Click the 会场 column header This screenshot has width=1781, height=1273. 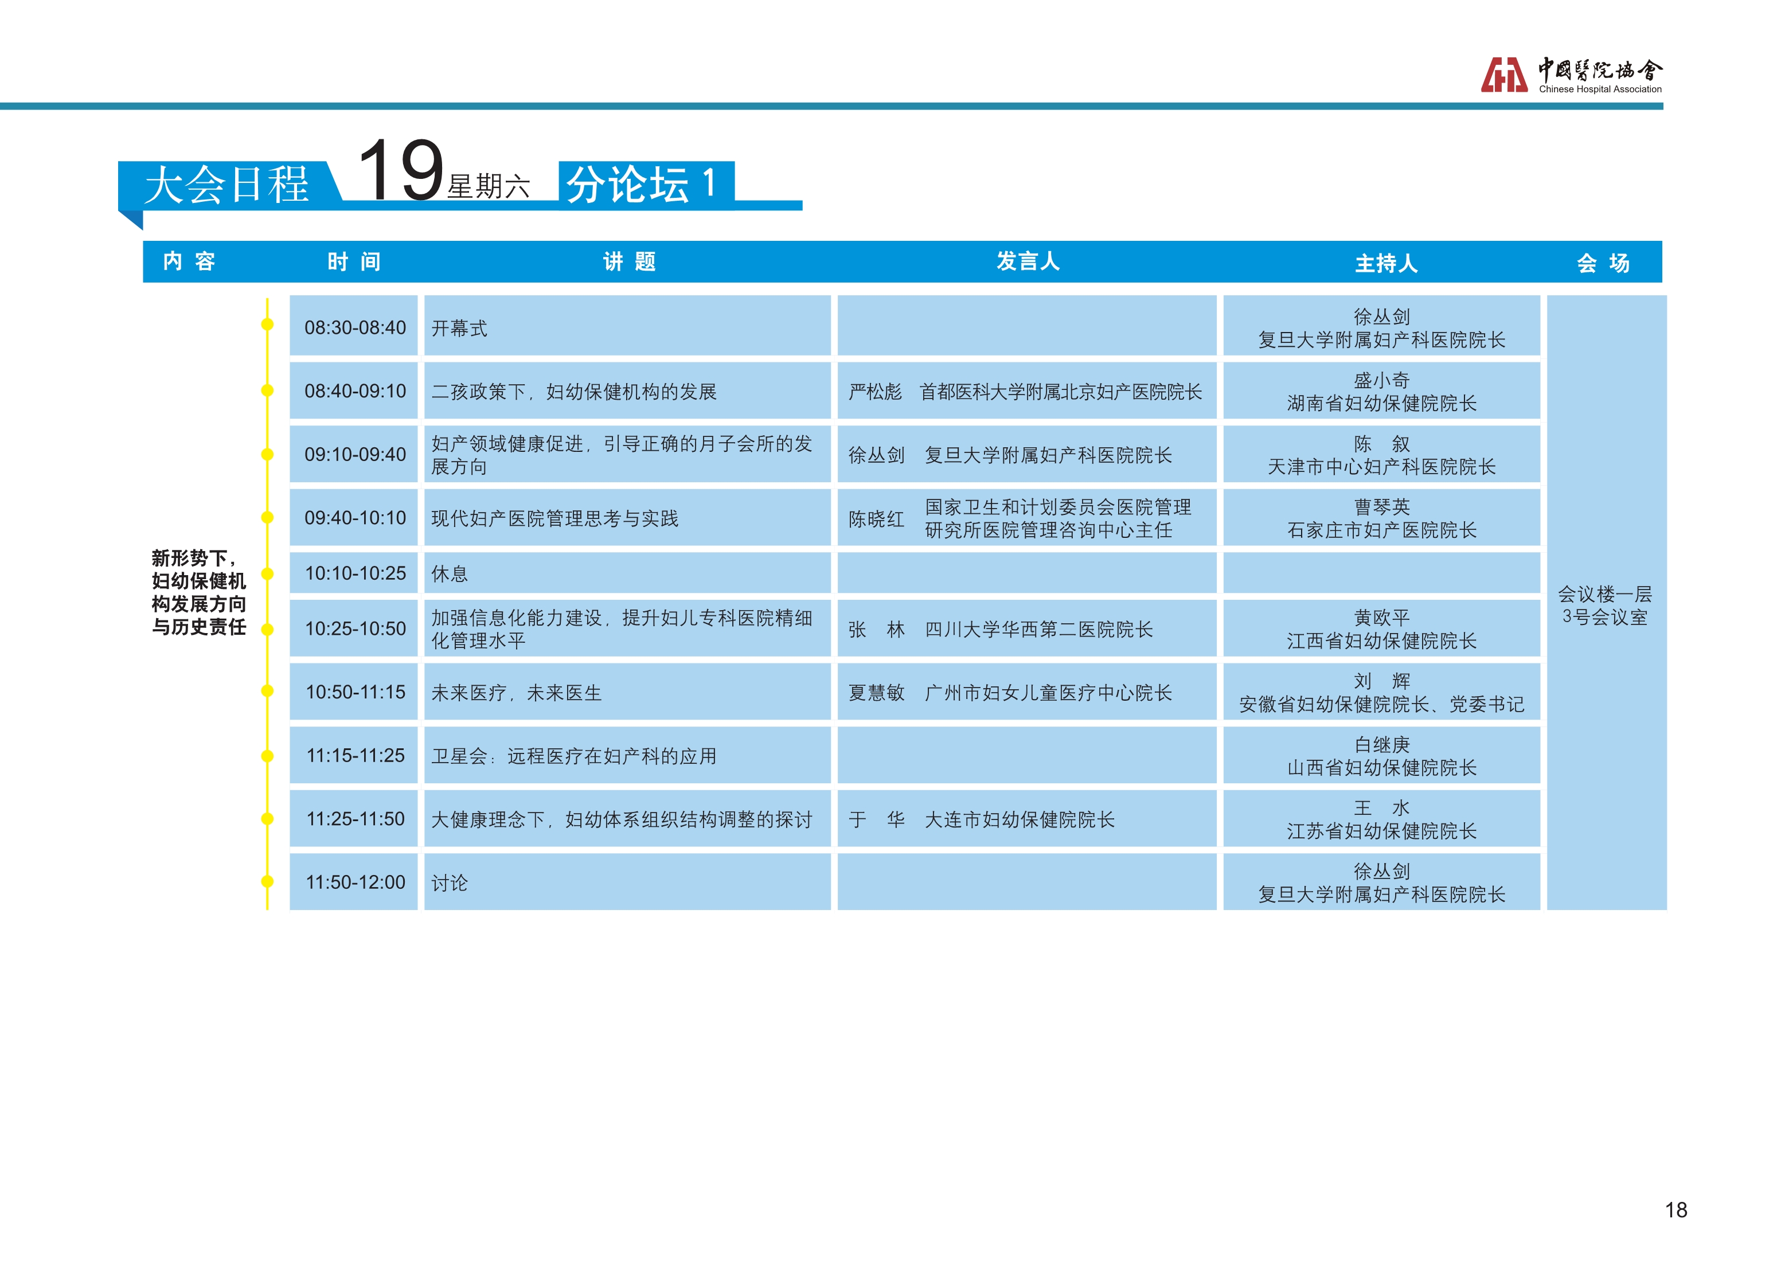tap(1603, 263)
